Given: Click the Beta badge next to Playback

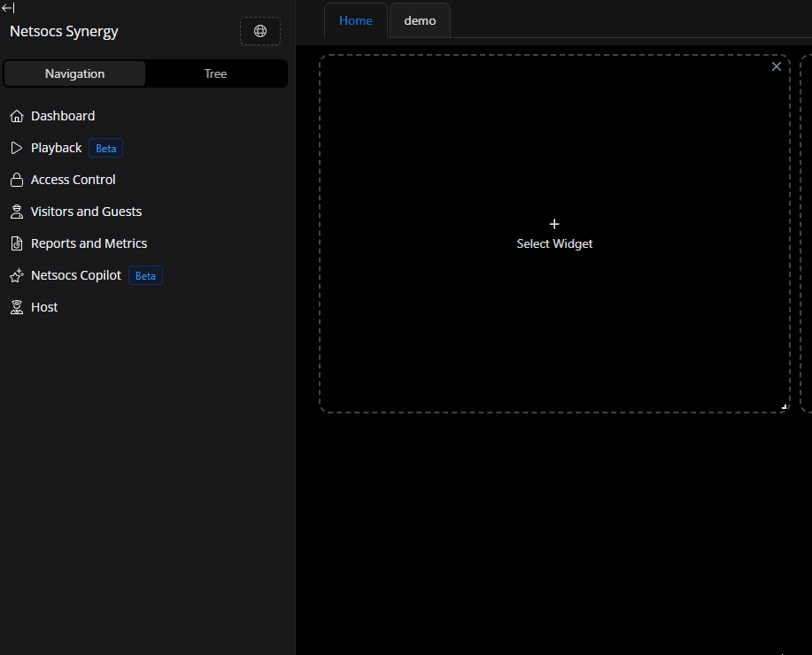Looking at the screenshot, I should [105, 148].
